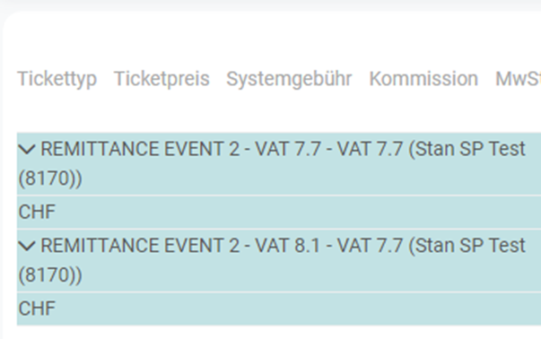
Task: Select the CHF row under the VAT 8.1 event
Action: (279, 309)
